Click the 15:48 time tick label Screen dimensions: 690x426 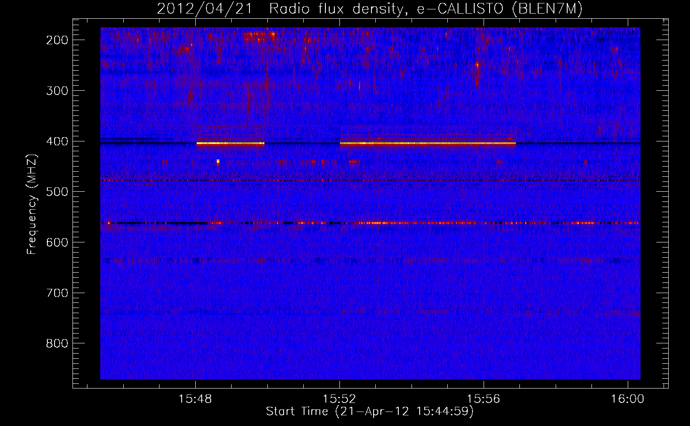pyautogui.click(x=195, y=399)
